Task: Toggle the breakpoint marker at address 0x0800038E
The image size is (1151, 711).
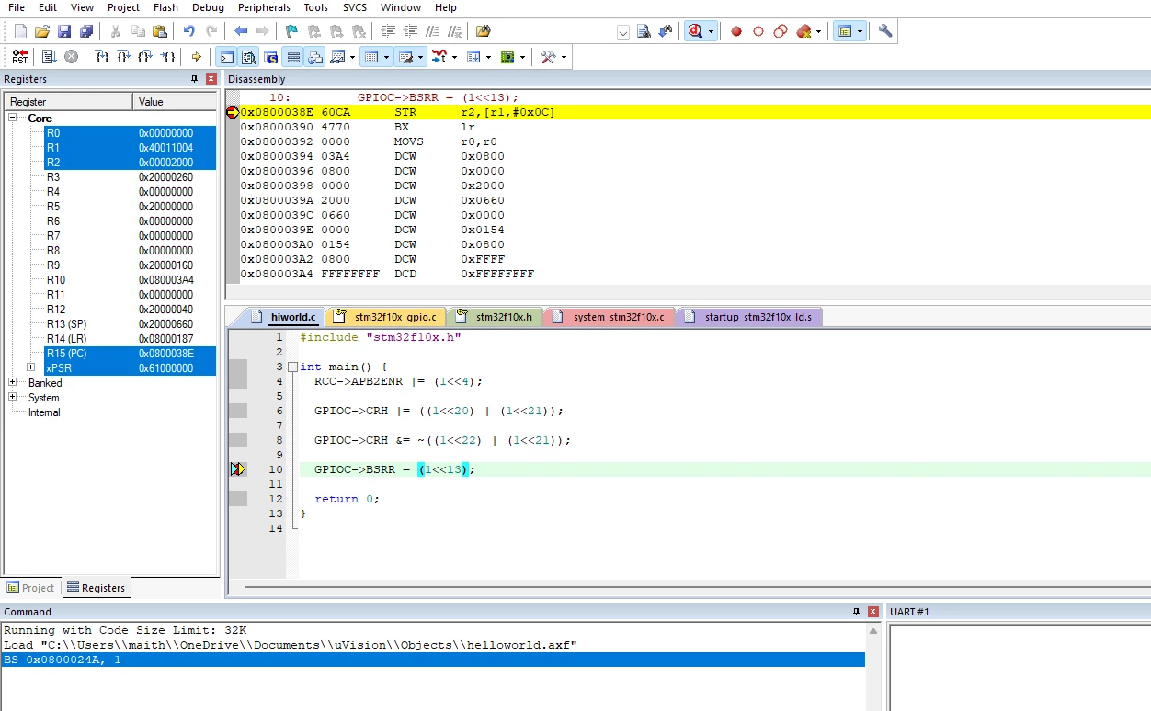Action: coord(232,112)
